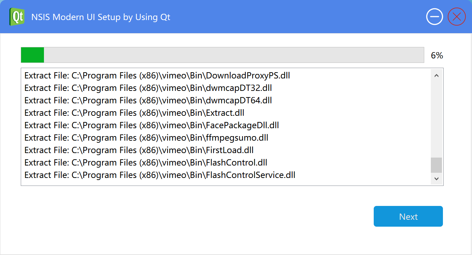Select the dwmcapDT32.dll extract entry
Screen dimensions: 472x255
point(148,88)
